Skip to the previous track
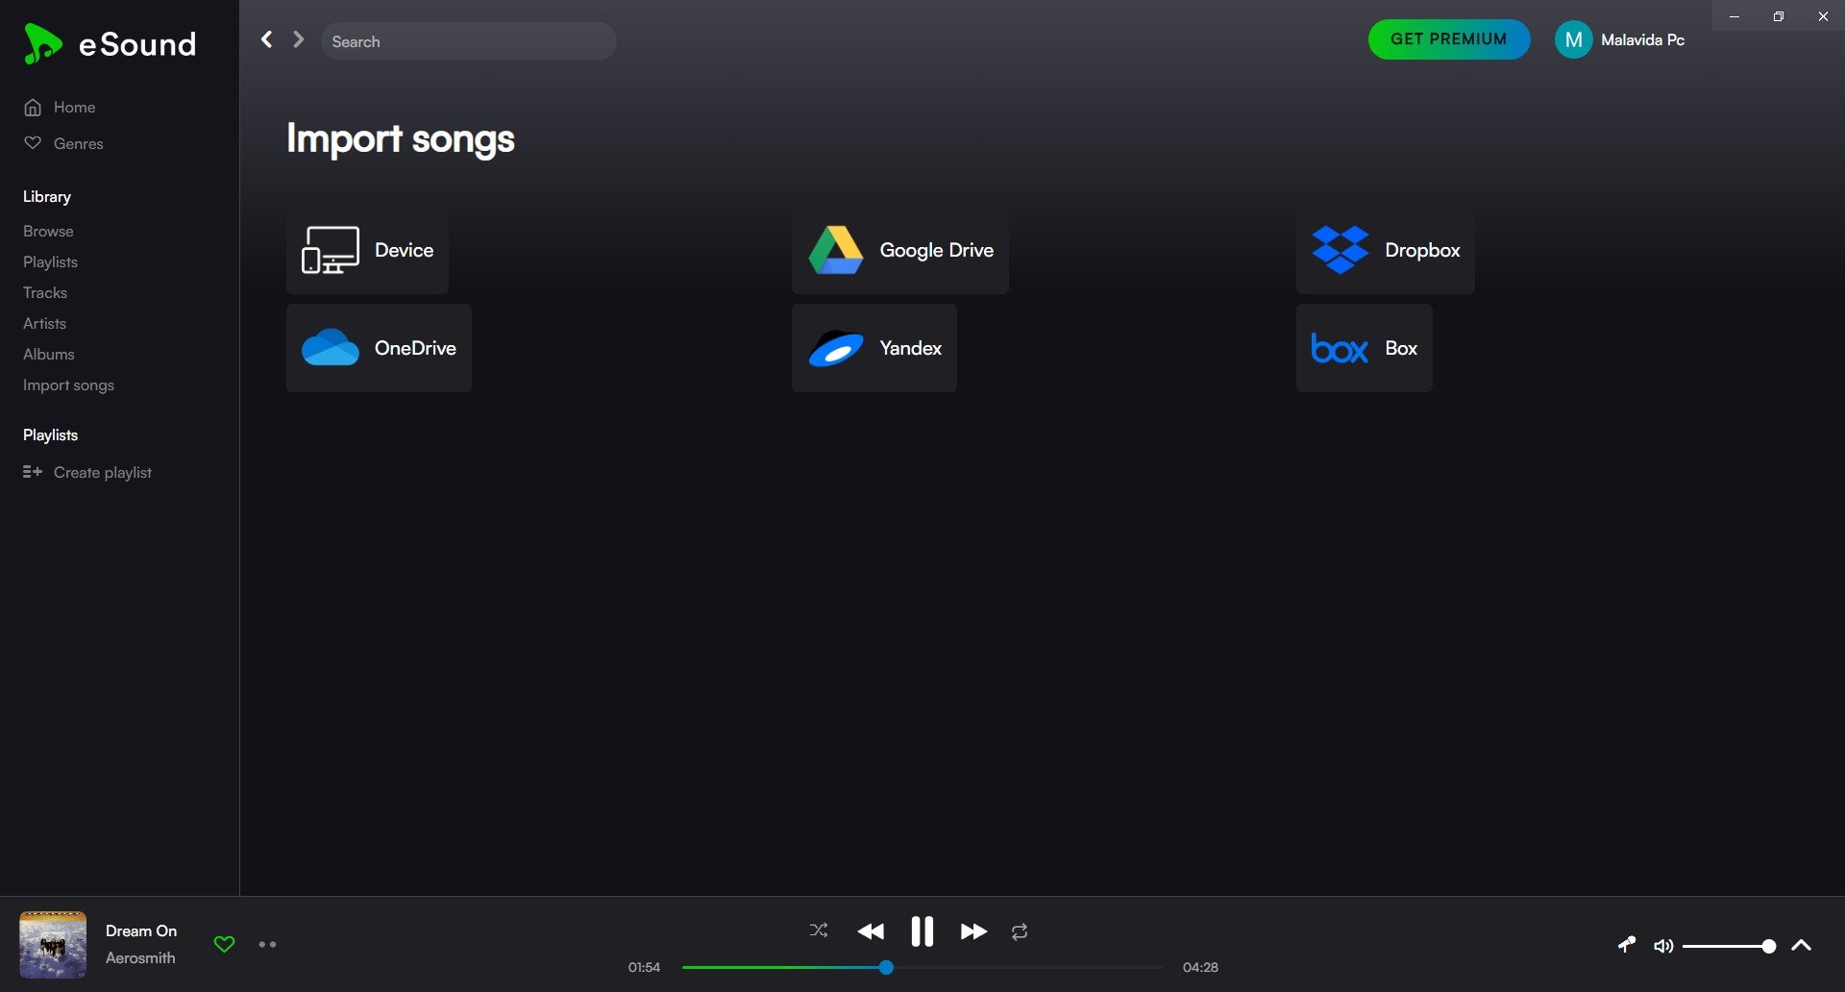The width and height of the screenshot is (1845, 992). click(x=871, y=931)
